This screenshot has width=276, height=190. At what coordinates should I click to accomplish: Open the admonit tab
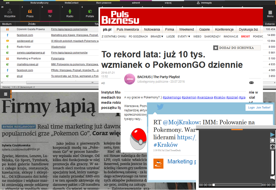coord(136,3)
